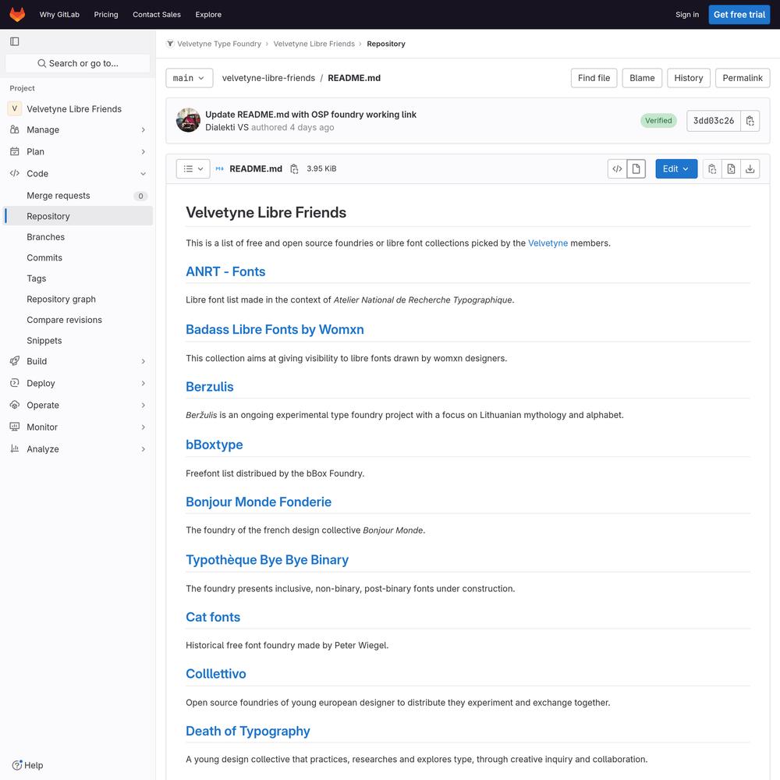Click the Plan calendar icon
This screenshot has width=780, height=780.
[x=15, y=152]
